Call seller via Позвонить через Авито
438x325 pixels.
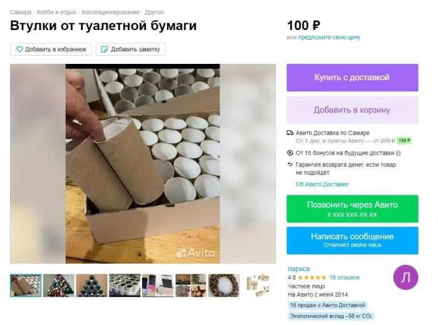(352, 209)
